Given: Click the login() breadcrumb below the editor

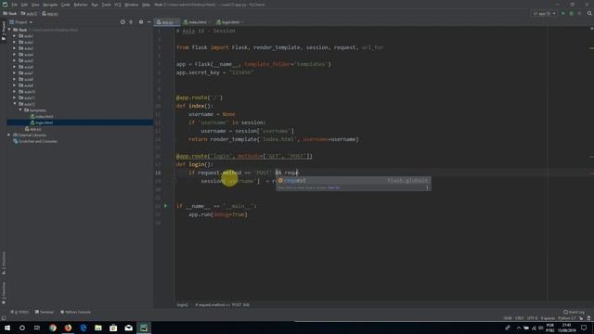Looking at the screenshot, I should (182, 305).
